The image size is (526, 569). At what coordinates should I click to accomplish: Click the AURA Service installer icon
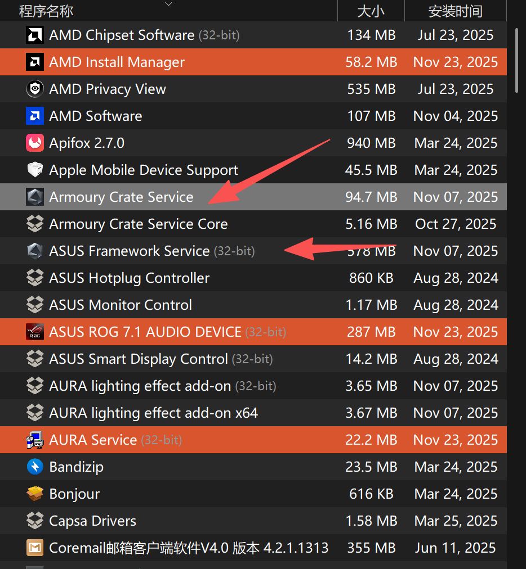click(35, 440)
